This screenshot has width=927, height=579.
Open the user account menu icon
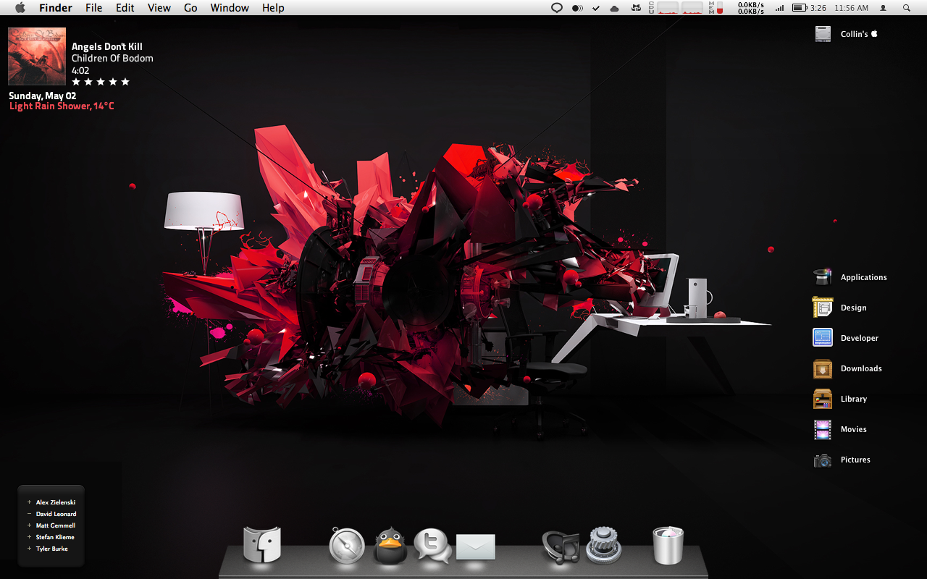coord(884,8)
